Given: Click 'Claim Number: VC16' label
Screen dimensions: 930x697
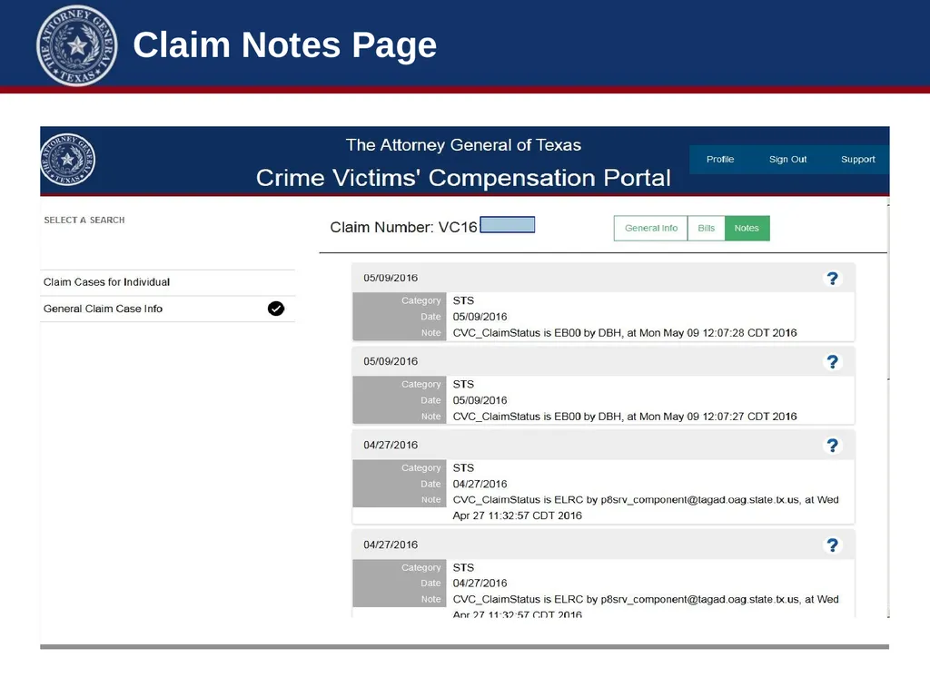Looking at the screenshot, I should point(403,228).
